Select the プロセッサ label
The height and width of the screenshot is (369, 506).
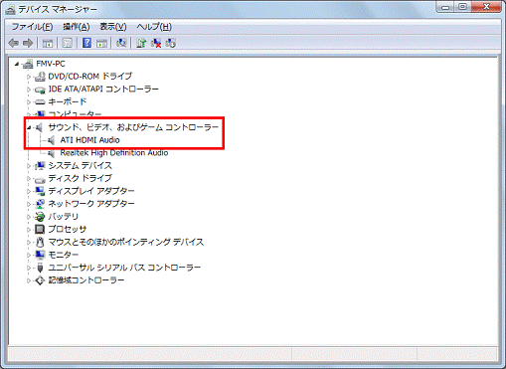tap(68, 229)
